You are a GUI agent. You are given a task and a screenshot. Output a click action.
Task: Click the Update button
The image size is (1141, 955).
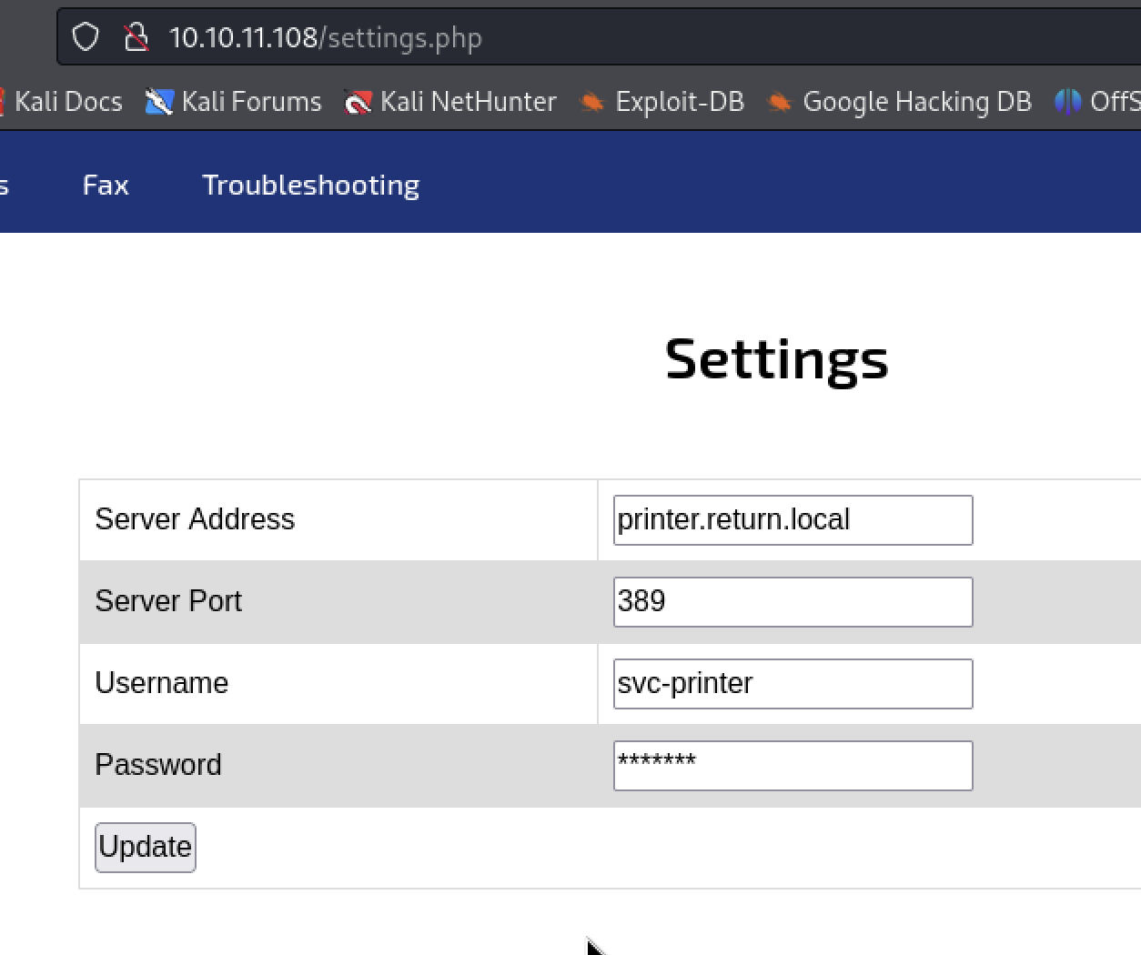(146, 848)
